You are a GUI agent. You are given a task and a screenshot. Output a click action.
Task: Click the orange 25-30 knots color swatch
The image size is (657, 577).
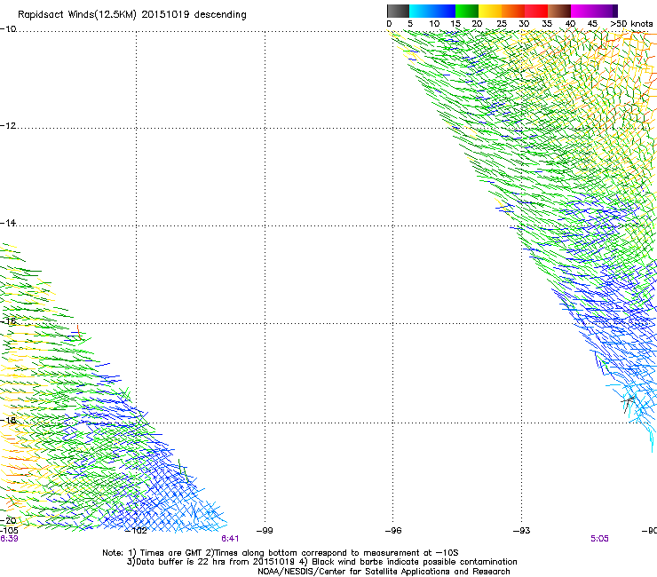pyautogui.click(x=513, y=11)
